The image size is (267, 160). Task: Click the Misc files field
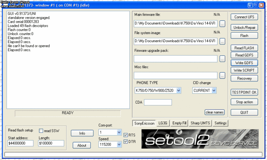(x=176, y=75)
